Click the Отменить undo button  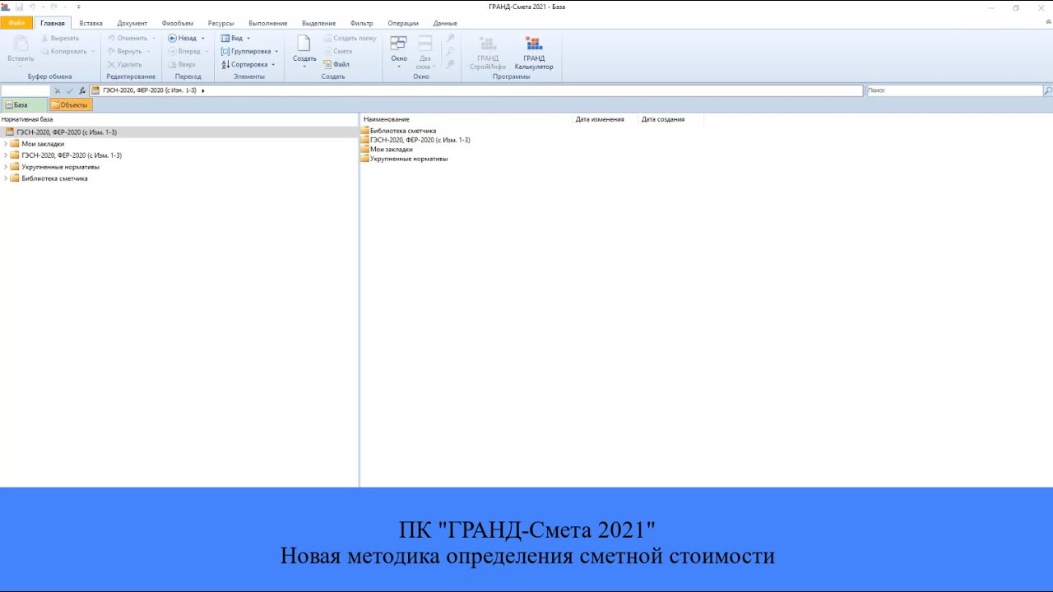(128, 38)
